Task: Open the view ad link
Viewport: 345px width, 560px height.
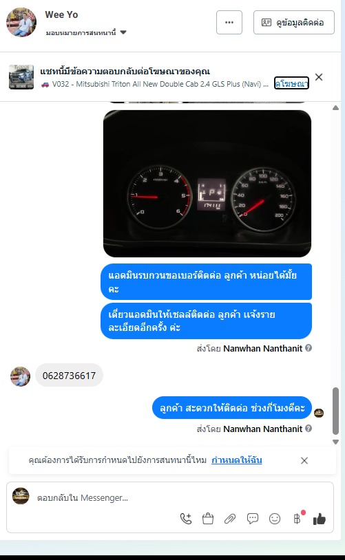Action: tap(291, 83)
